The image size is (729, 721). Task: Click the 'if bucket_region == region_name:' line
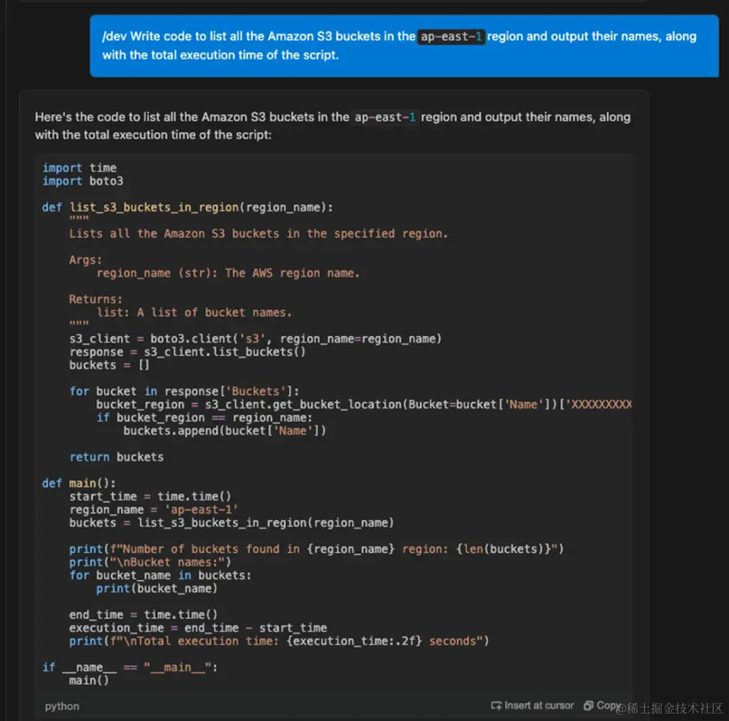204,417
